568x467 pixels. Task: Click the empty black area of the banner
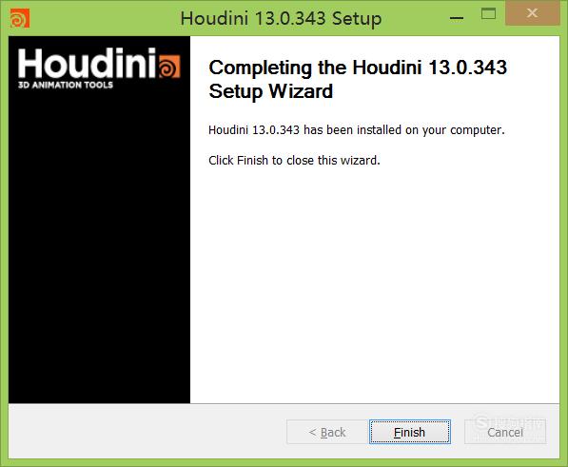(99, 246)
